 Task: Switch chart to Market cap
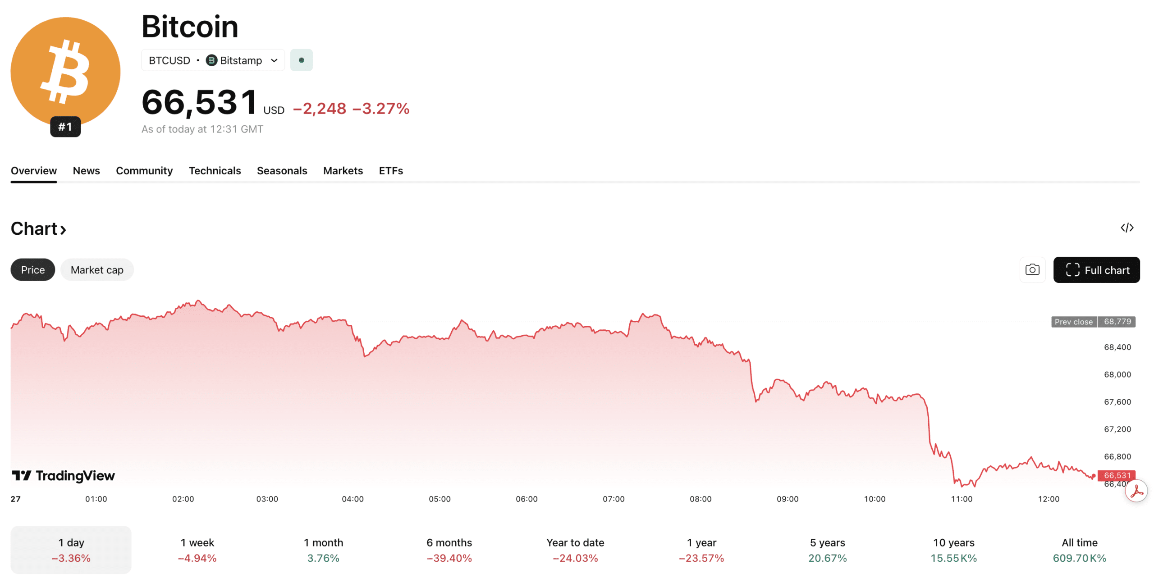[x=97, y=269]
